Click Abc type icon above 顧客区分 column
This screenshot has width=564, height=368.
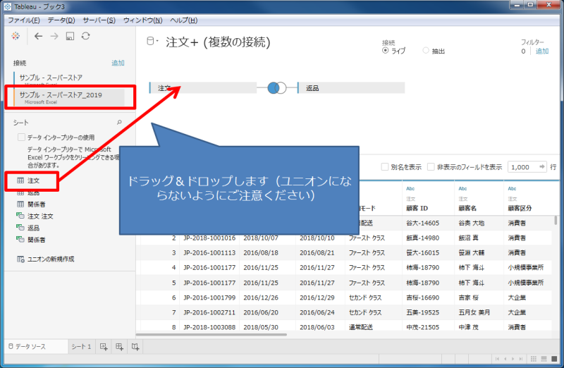[x=512, y=188]
